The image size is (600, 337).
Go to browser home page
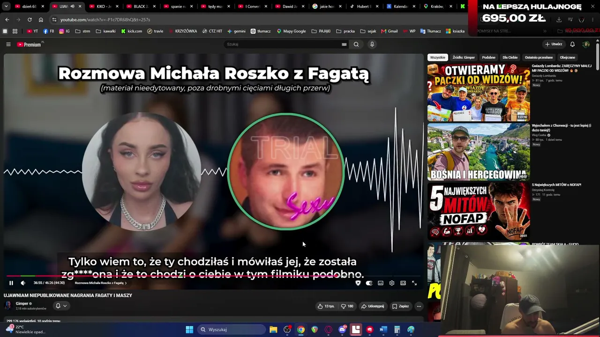[41, 20]
